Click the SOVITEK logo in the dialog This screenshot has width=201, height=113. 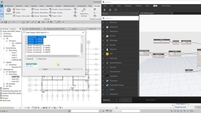click(x=31, y=64)
